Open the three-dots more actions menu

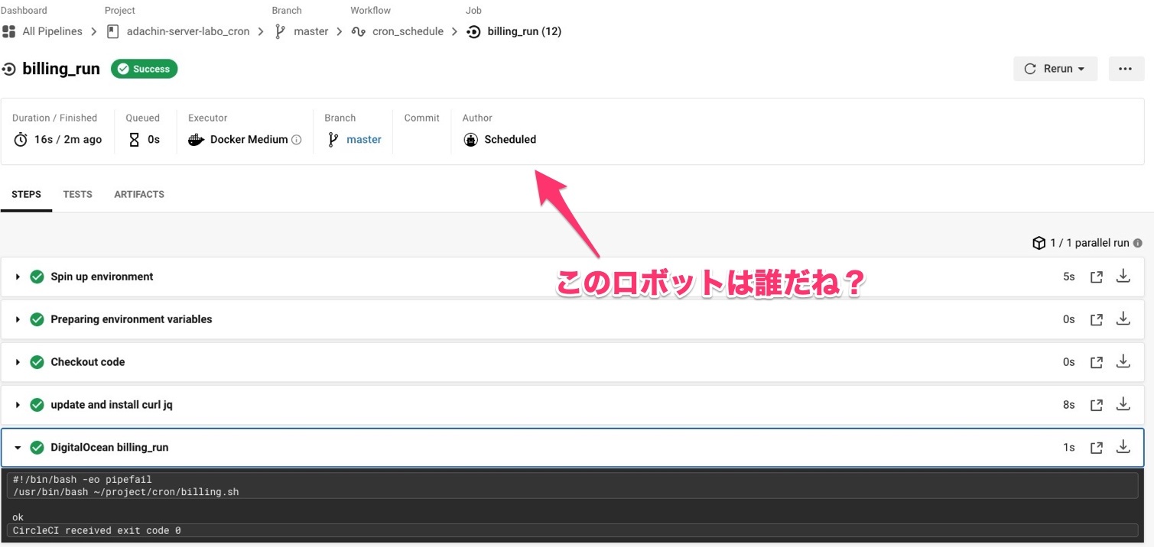1125,69
